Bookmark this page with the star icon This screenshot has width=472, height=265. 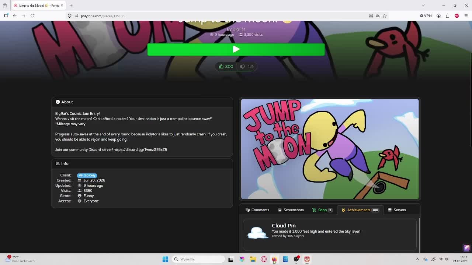(x=385, y=16)
